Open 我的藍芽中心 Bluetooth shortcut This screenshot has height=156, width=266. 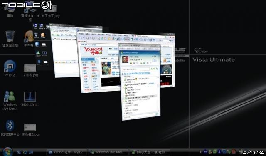pyautogui.click(x=10, y=128)
